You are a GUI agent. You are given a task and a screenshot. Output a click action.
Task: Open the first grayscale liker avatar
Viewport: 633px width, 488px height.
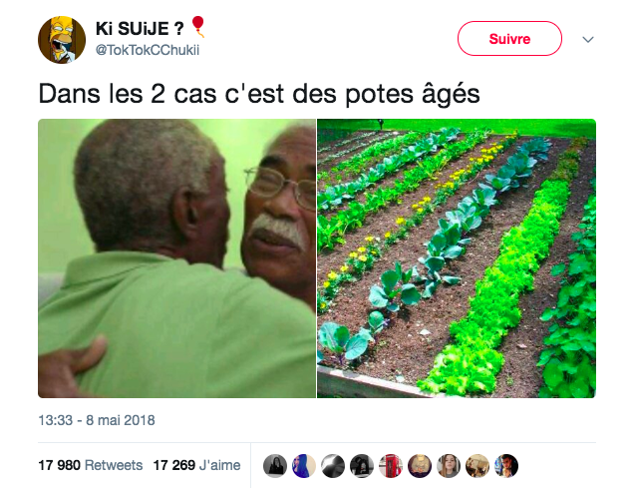pyautogui.click(x=275, y=466)
